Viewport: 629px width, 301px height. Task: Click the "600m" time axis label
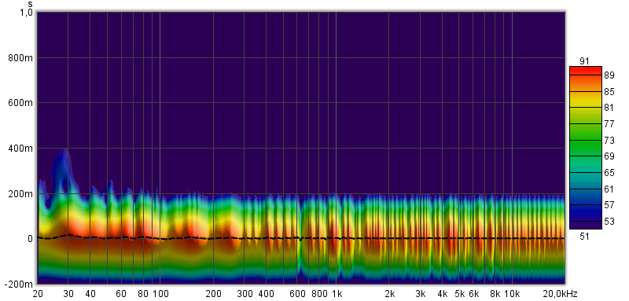[20, 103]
